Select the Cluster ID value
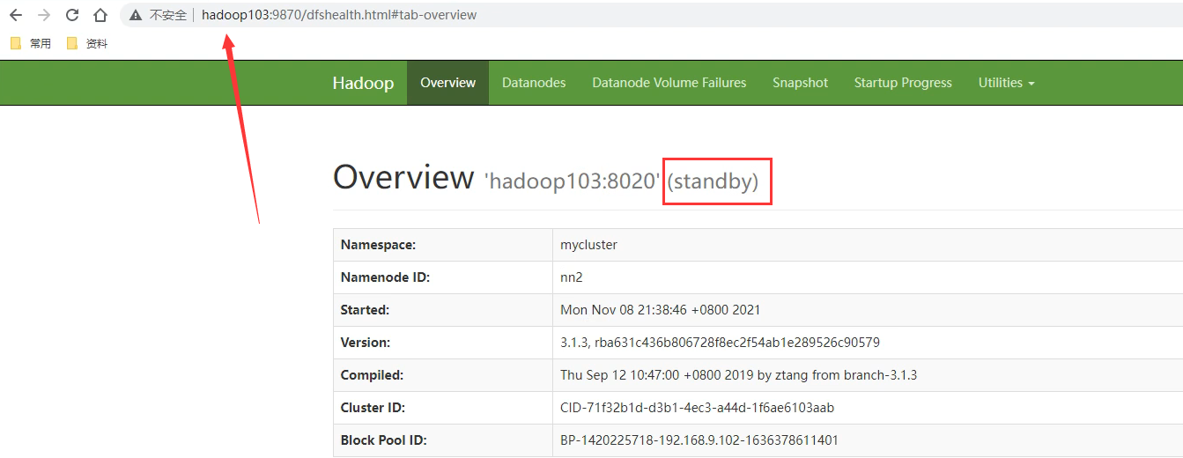This screenshot has width=1183, height=458. (697, 408)
